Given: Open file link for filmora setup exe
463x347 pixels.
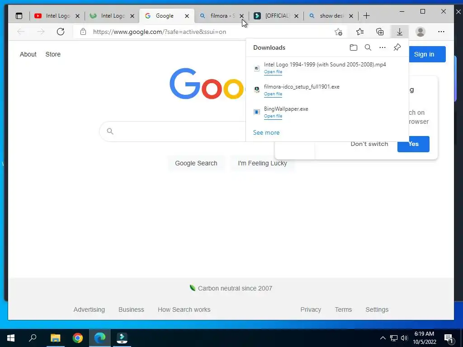Looking at the screenshot, I should pyautogui.click(x=273, y=94).
